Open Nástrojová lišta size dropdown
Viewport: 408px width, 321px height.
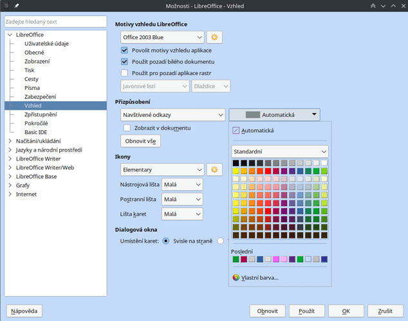point(182,184)
